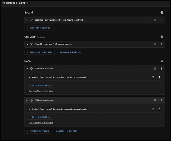Viewport: 171px width, 141px height.
Task: Expand option Sonnenaufgang vor Sonnenuntergang
Action: 30,77
